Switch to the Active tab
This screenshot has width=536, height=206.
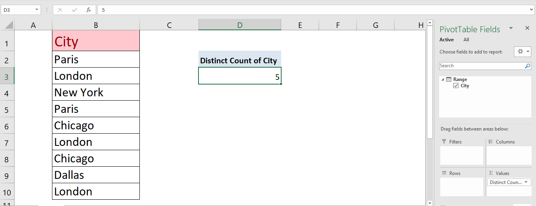(x=447, y=40)
